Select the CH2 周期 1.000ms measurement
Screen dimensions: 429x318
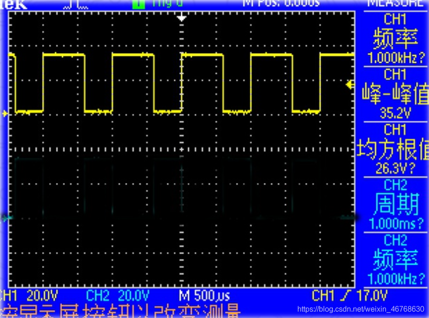pyautogui.click(x=395, y=205)
